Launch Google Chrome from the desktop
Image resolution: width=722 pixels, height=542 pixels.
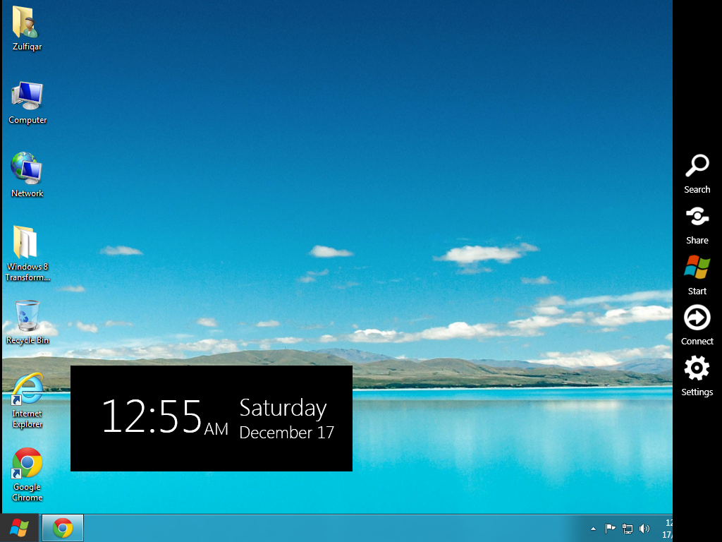pyautogui.click(x=27, y=471)
